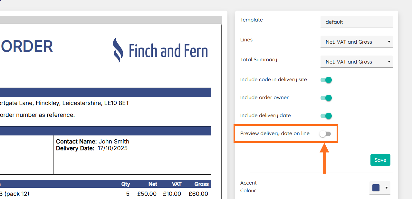This screenshot has width=412, height=199.
Task: Click the Template field containing 'default'
Action: point(356,22)
